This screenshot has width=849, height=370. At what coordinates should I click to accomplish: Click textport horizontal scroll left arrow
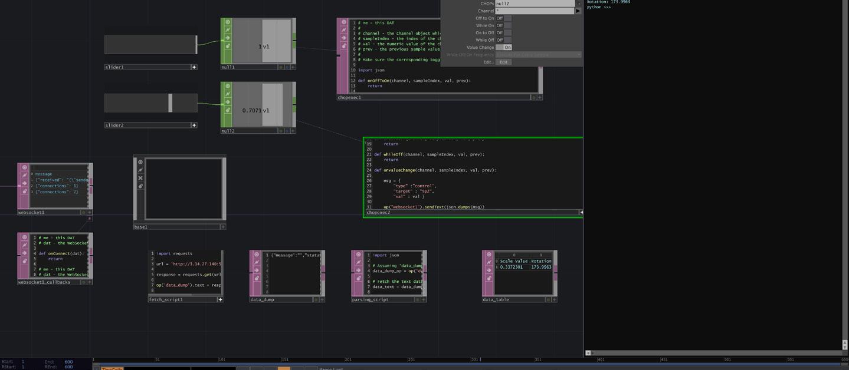(588, 352)
